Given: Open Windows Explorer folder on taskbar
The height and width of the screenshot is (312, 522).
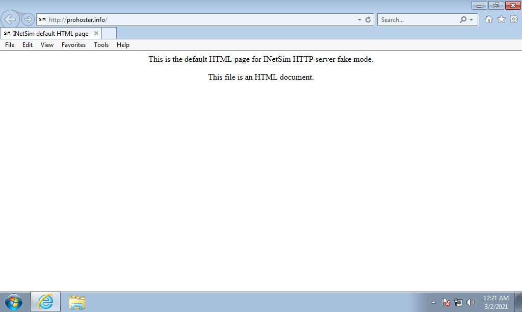Looking at the screenshot, I should click(x=77, y=302).
